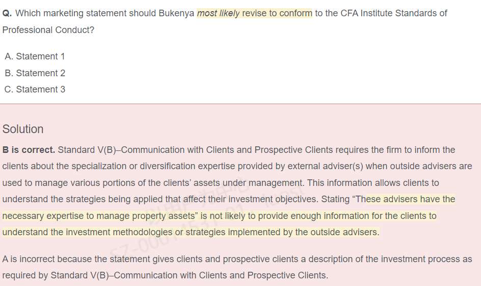Image resolution: width=481 pixels, height=286 pixels.
Task: Click the italic highlighted "most likely" phrase
Action: pos(218,13)
